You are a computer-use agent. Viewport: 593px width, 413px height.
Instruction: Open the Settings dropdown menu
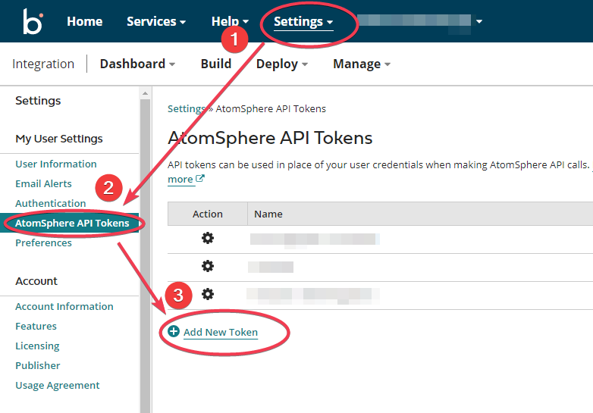(x=303, y=22)
